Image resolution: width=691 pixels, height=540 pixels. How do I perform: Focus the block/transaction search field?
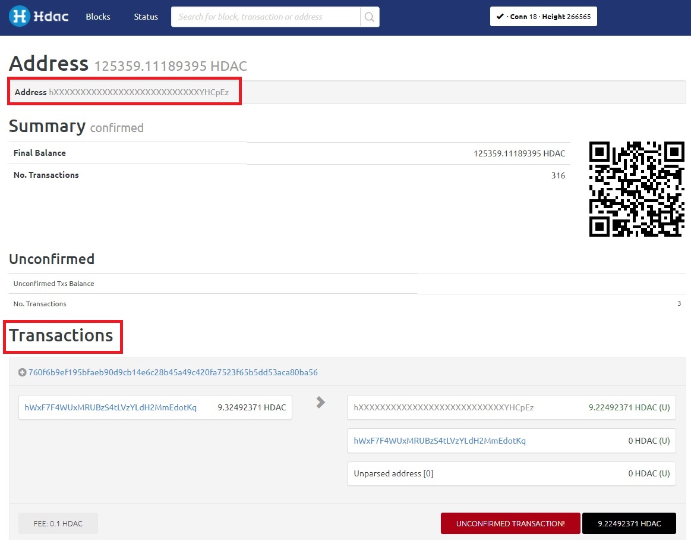coord(266,17)
